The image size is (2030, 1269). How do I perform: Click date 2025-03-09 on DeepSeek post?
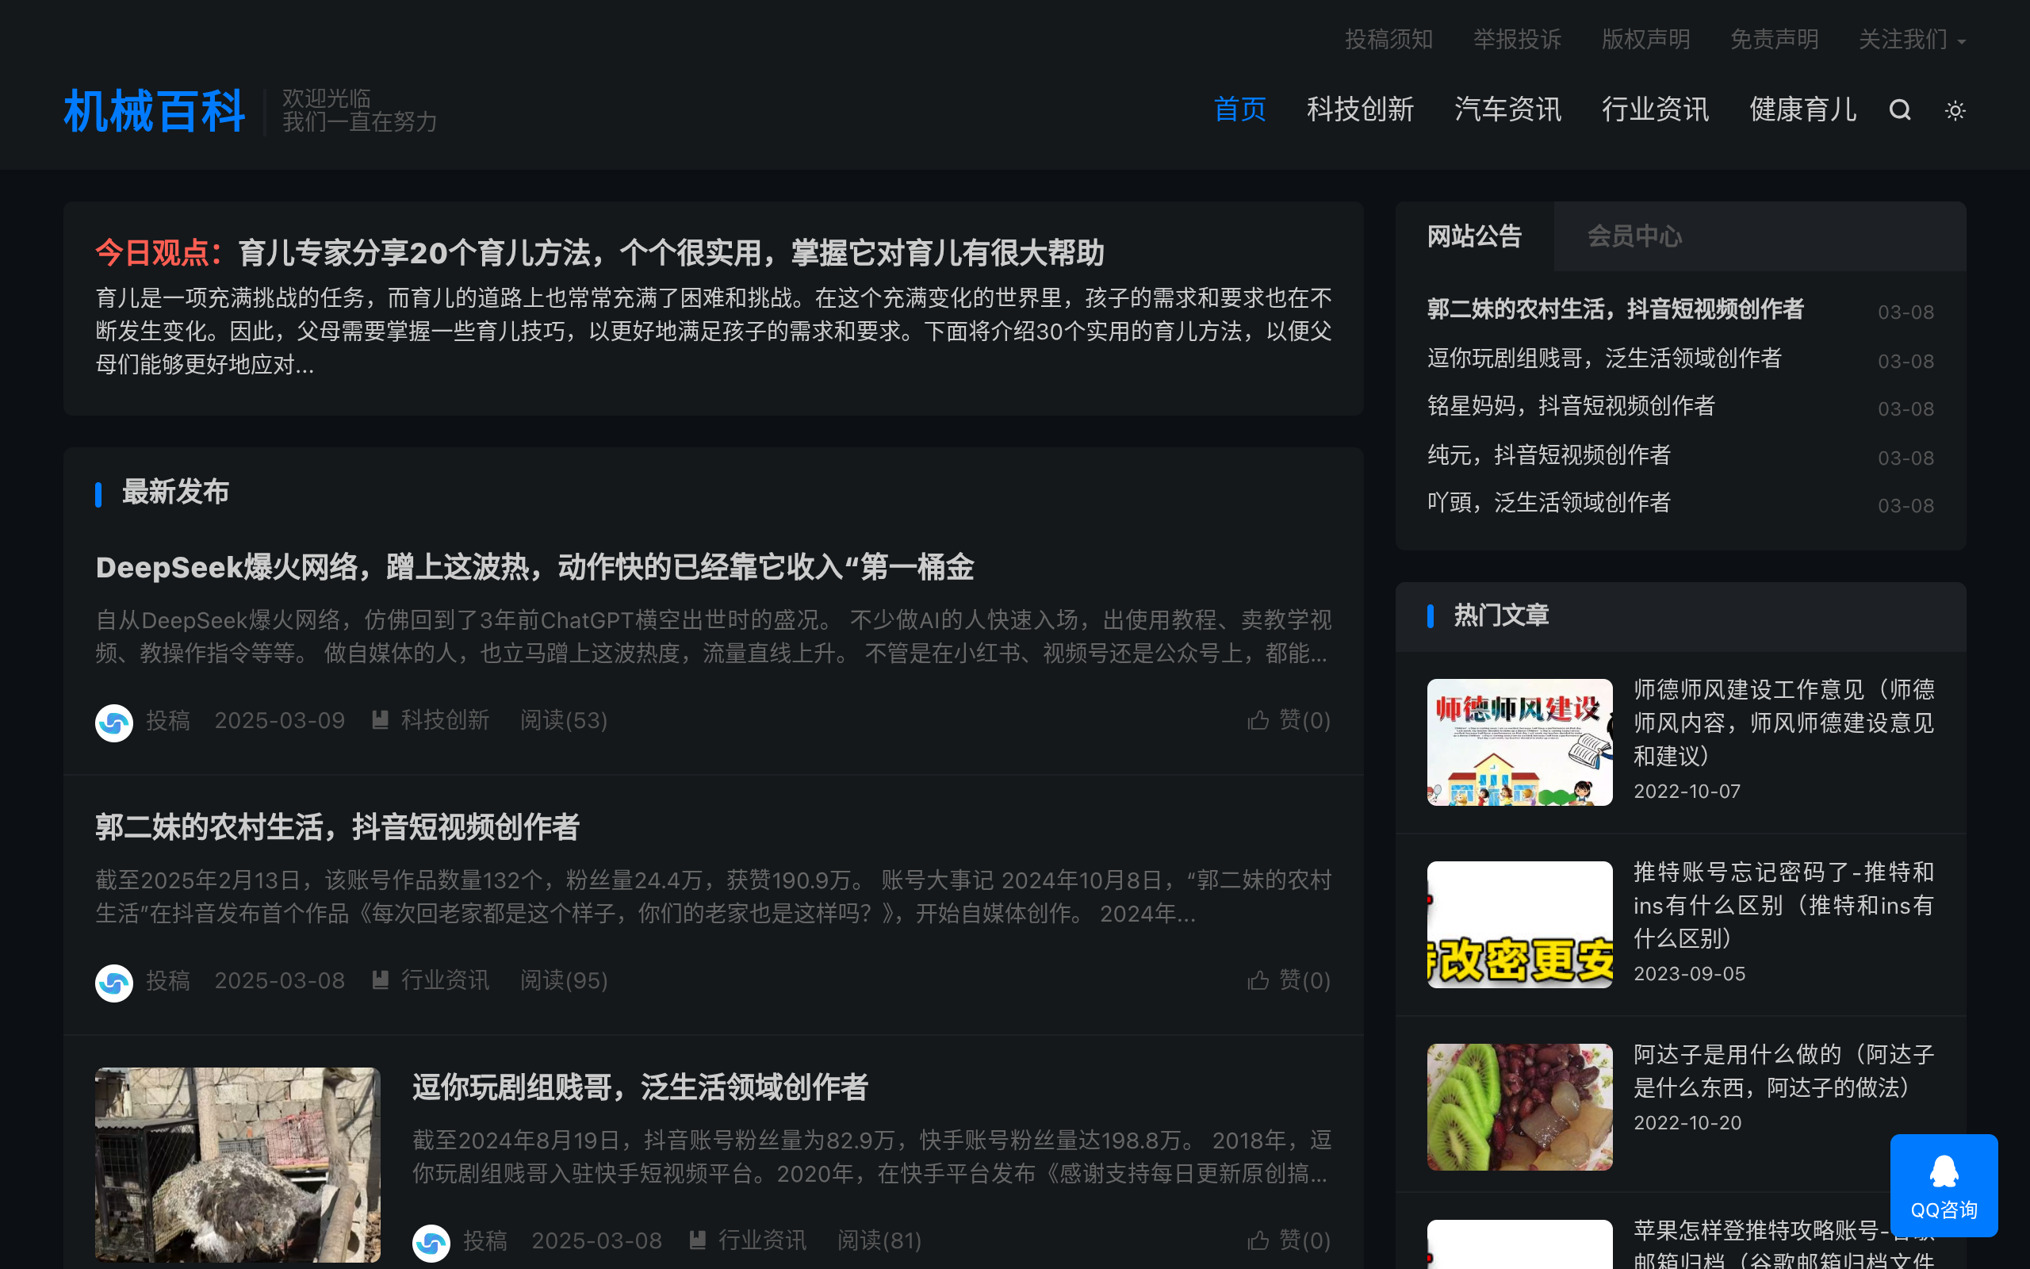(279, 720)
